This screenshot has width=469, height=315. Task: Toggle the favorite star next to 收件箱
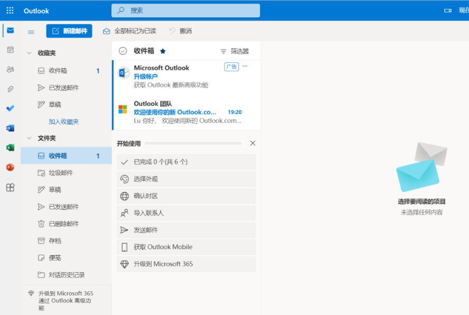pyautogui.click(x=163, y=51)
